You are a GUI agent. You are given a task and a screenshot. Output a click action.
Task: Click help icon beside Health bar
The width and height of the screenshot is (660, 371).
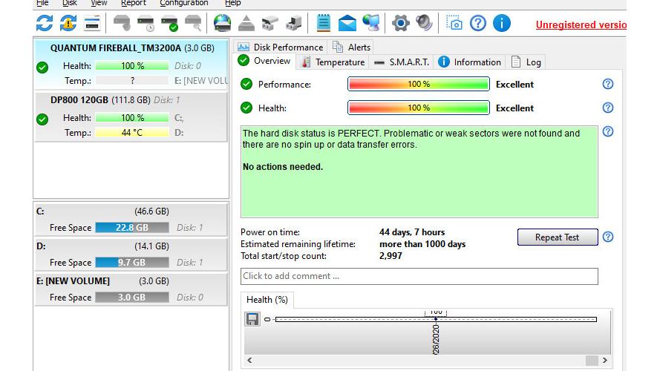click(608, 108)
